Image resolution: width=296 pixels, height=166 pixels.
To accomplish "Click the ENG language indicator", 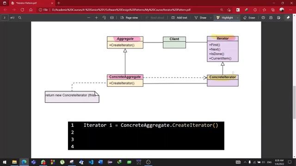I will [x=269, y=162].
